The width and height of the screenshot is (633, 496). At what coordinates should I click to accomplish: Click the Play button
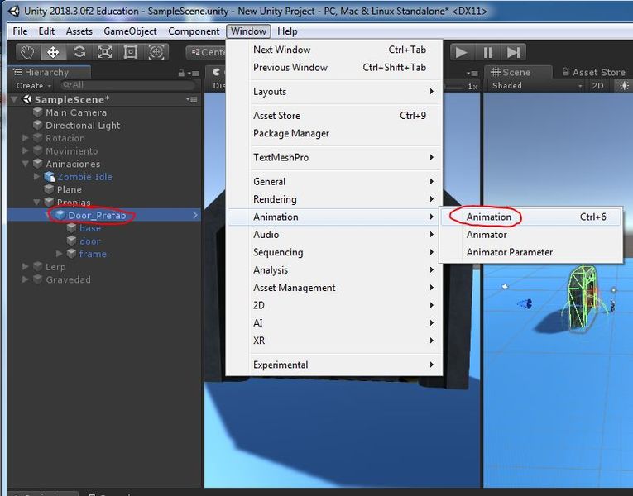462,52
